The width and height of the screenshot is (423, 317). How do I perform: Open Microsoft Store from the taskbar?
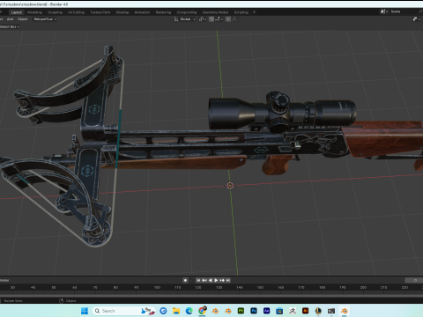pos(279,311)
